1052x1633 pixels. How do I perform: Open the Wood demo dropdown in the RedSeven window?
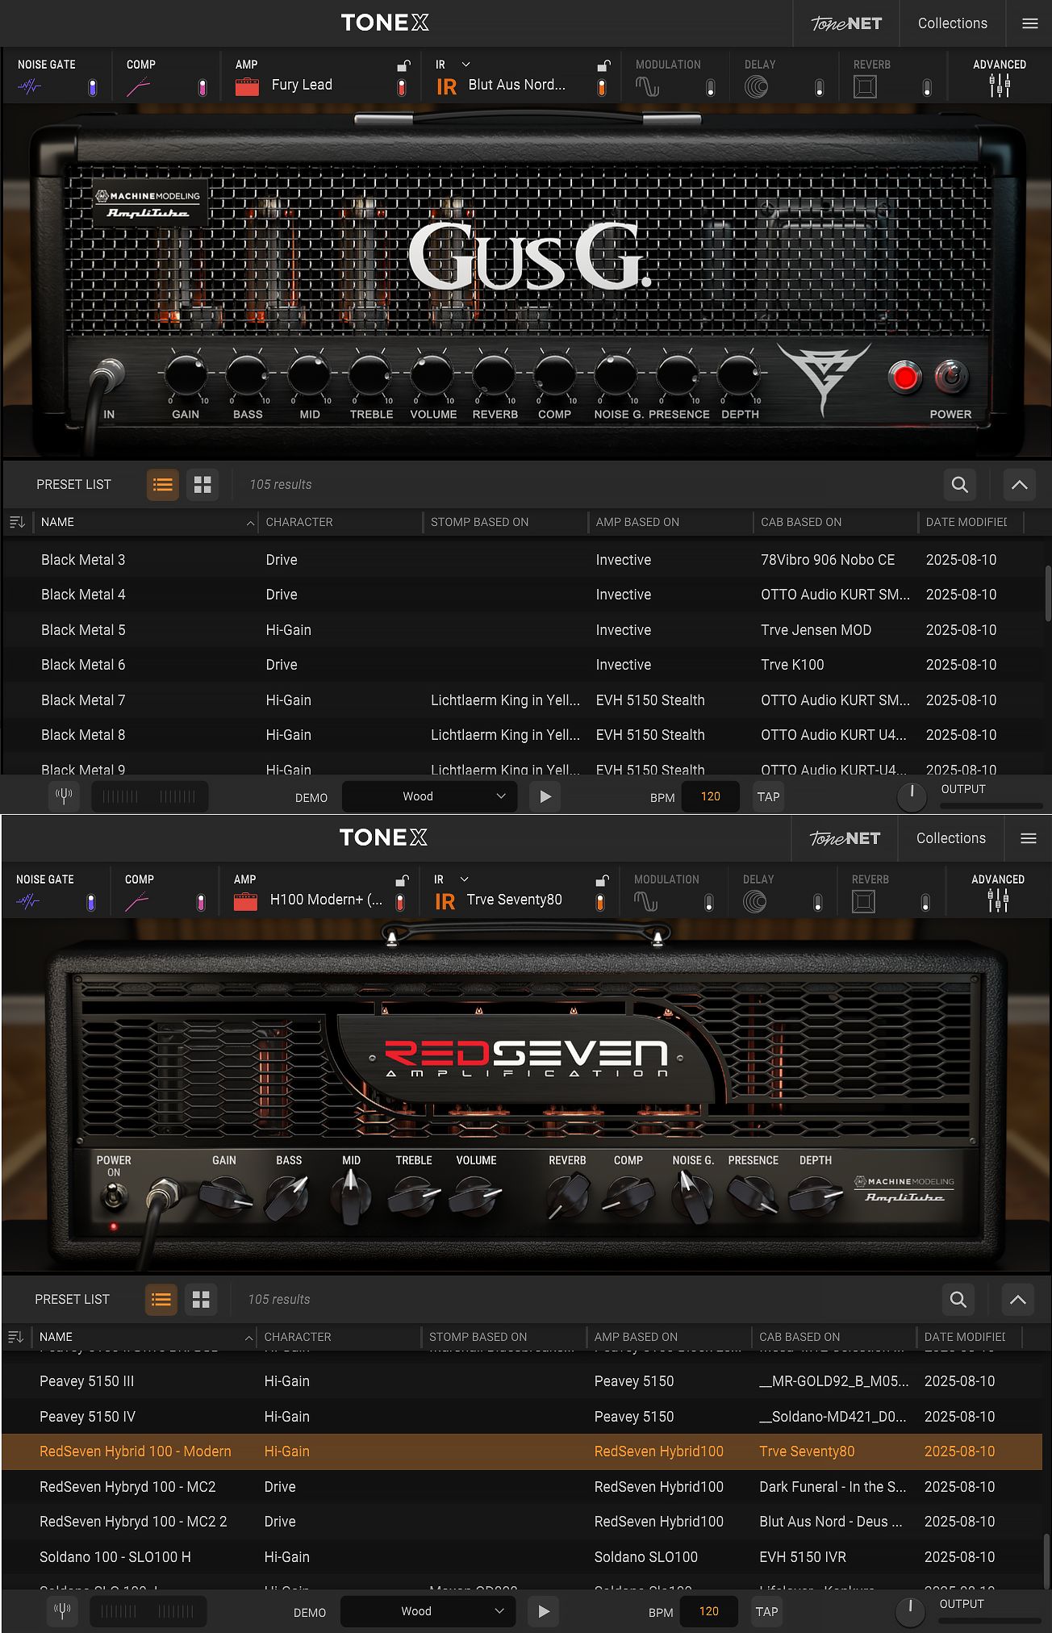pyautogui.click(x=428, y=1611)
